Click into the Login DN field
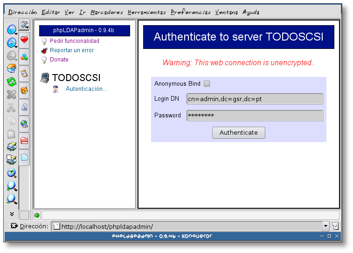 (255, 99)
